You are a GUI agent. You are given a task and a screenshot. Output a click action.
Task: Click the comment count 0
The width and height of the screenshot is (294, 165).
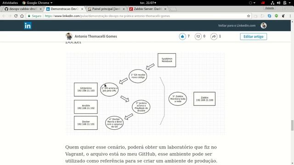coord(204,36)
